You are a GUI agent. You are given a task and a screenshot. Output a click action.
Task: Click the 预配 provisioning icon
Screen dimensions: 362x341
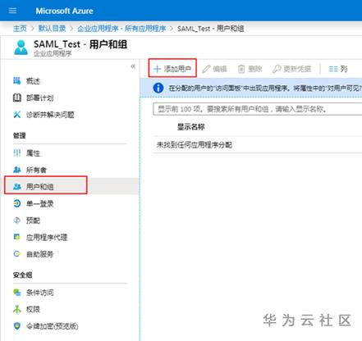pyautogui.click(x=17, y=221)
